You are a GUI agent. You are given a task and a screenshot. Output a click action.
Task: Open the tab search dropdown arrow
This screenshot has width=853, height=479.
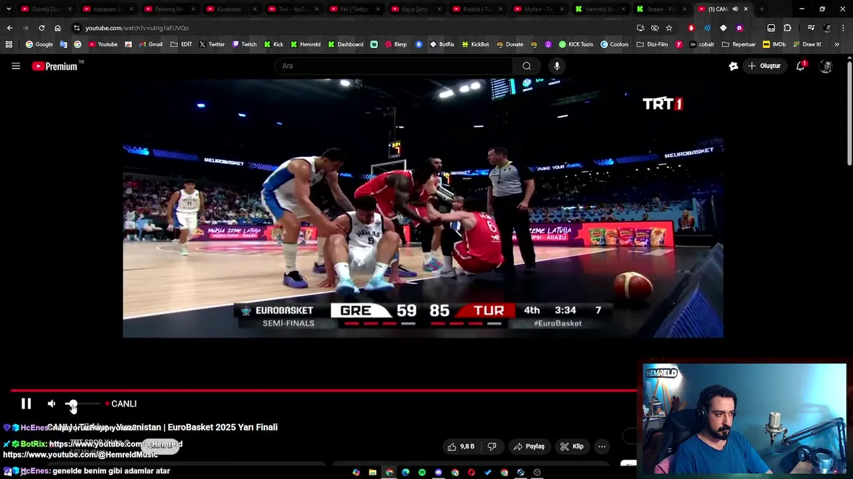8,9
